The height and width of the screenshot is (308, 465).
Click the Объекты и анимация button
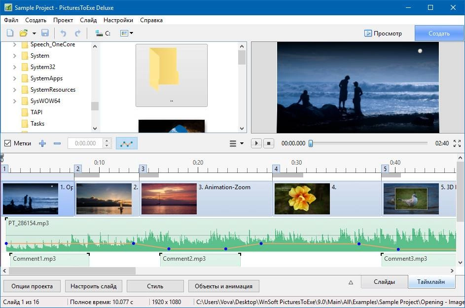click(x=223, y=286)
